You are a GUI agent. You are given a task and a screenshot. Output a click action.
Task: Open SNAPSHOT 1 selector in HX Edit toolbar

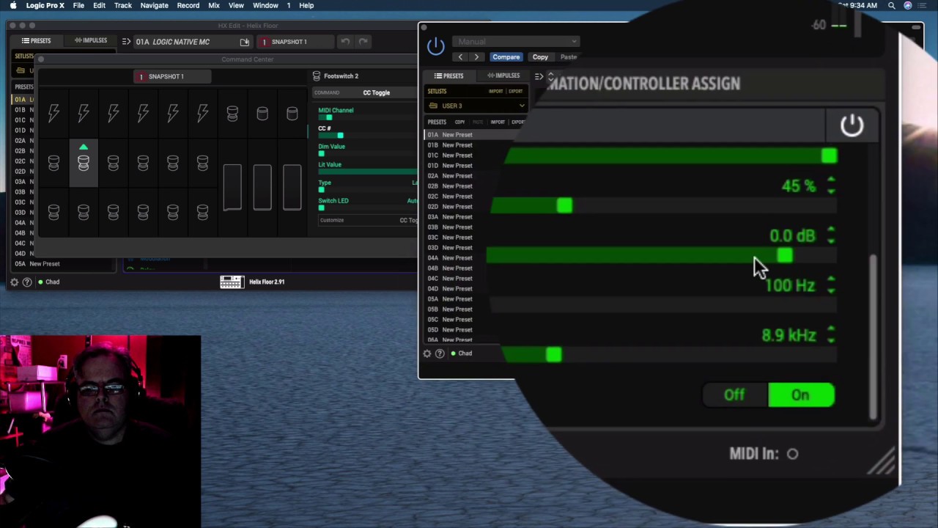(296, 42)
